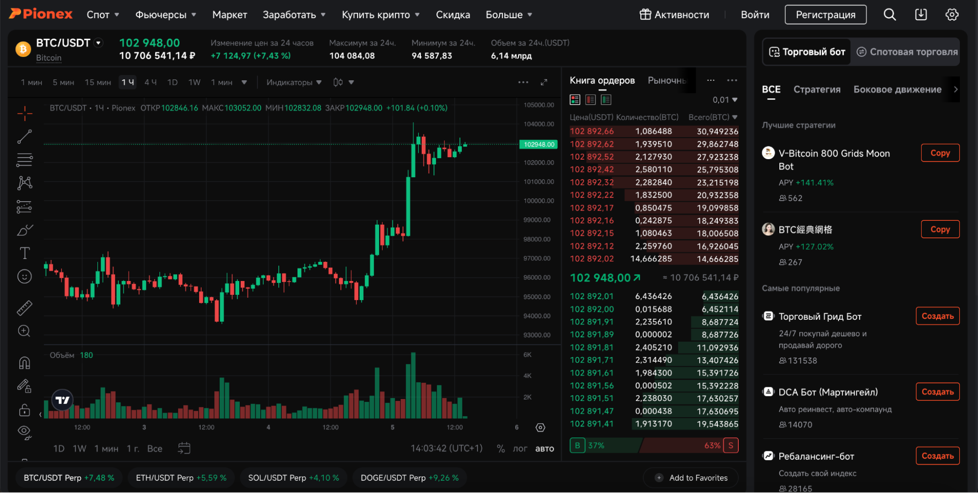Expand the timeframe 1 мин dropdown
This screenshot has height=493, width=978.
pos(244,82)
